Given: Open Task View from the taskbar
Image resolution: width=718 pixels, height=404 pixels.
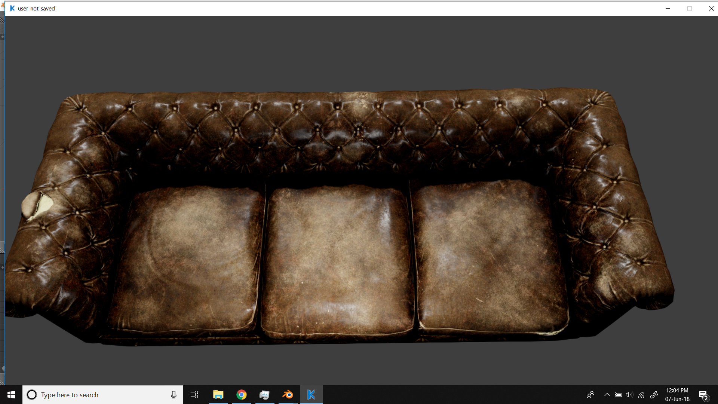Looking at the screenshot, I should pos(194,395).
